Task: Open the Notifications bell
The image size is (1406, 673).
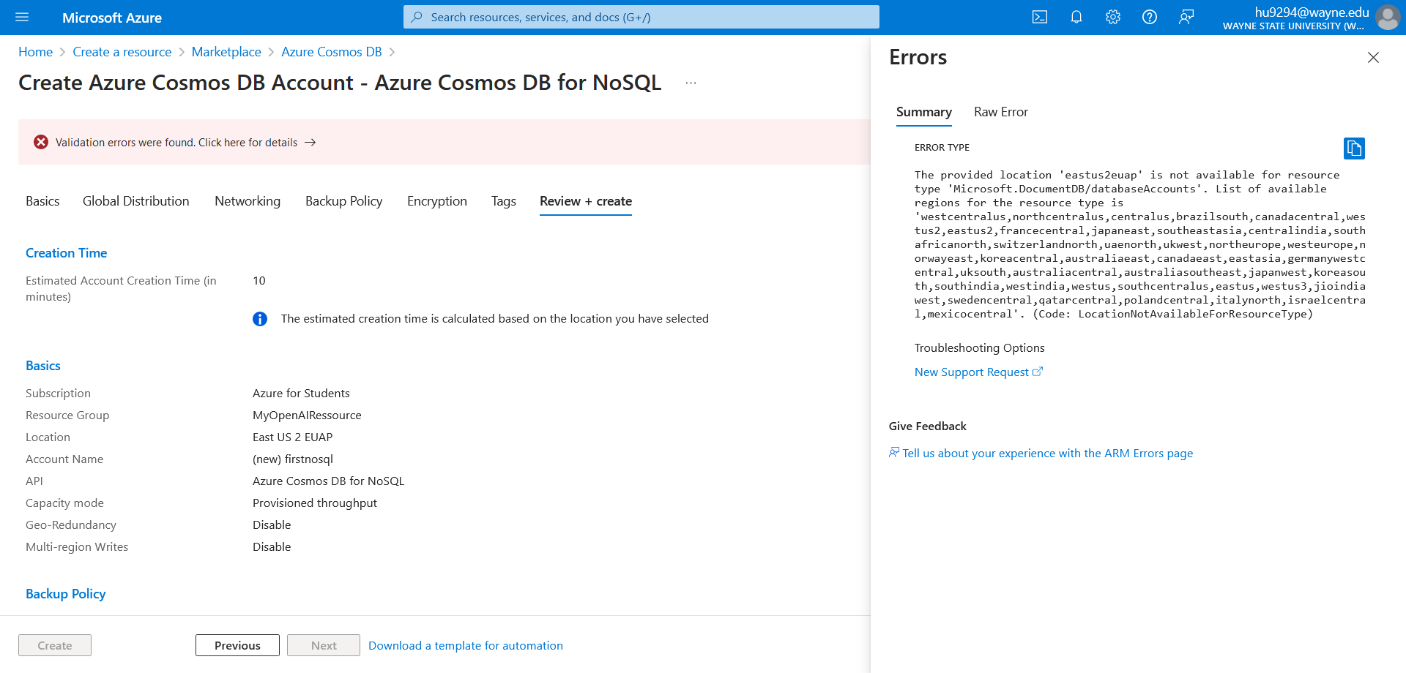Action: (x=1076, y=17)
